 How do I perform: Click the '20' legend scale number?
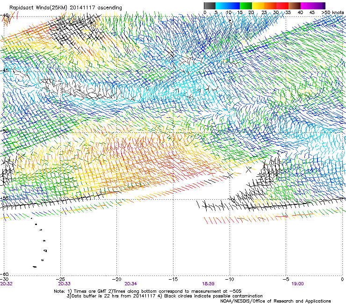(x=251, y=13)
